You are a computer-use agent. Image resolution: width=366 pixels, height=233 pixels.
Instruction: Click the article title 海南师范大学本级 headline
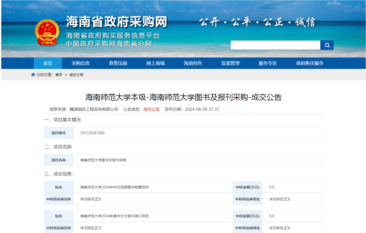pyautogui.click(x=184, y=97)
